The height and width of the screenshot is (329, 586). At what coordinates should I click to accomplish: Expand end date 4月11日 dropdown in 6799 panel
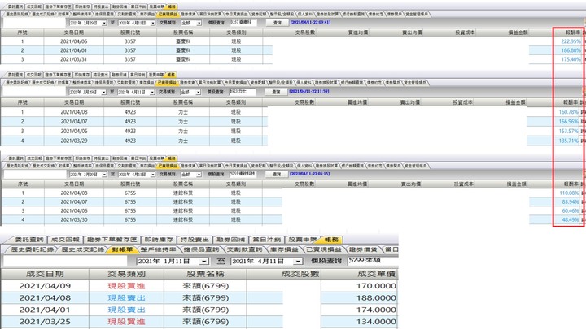(298, 262)
